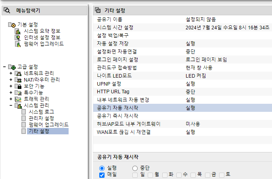Click the page icon beside 기타 설정 tree item
This screenshot has height=179, width=272.
click(x=23, y=131)
